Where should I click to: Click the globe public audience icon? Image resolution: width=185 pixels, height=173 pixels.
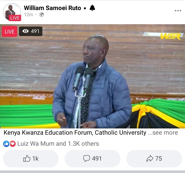pos(42,15)
